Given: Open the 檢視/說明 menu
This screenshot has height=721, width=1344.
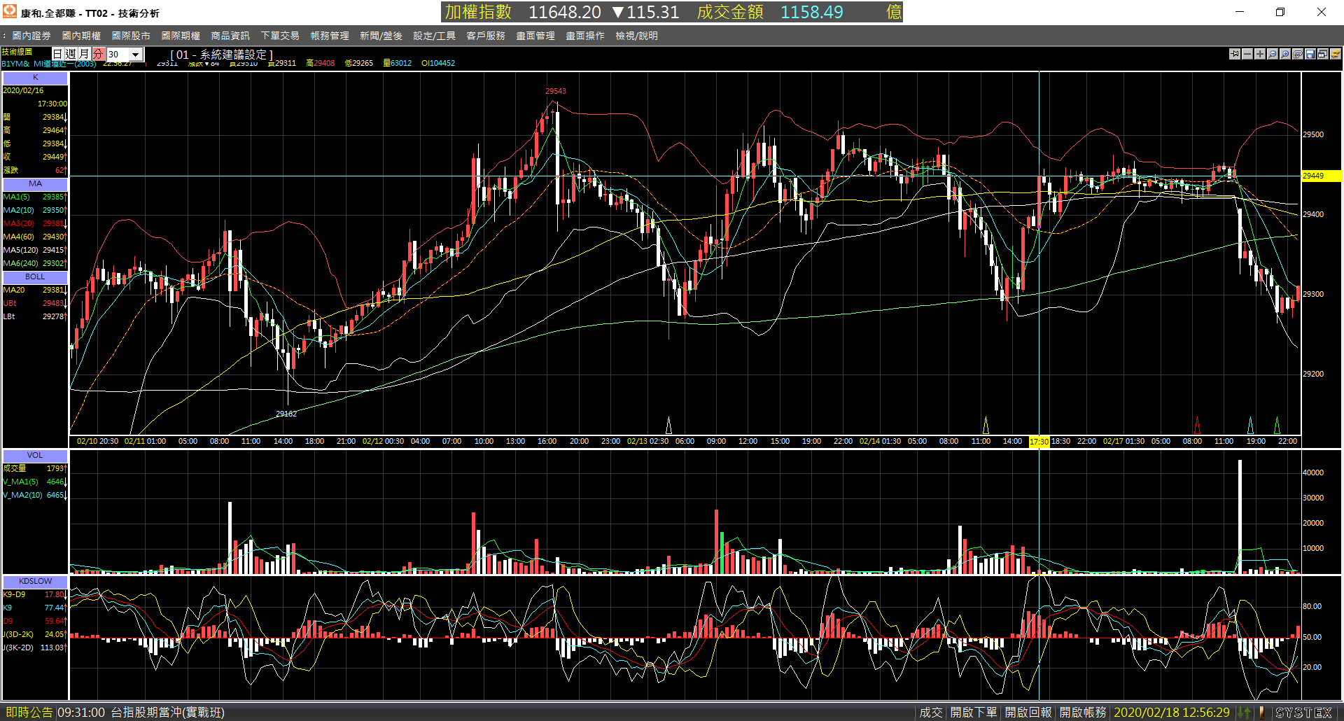Looking at the screenshot, I should click(636, 36).
